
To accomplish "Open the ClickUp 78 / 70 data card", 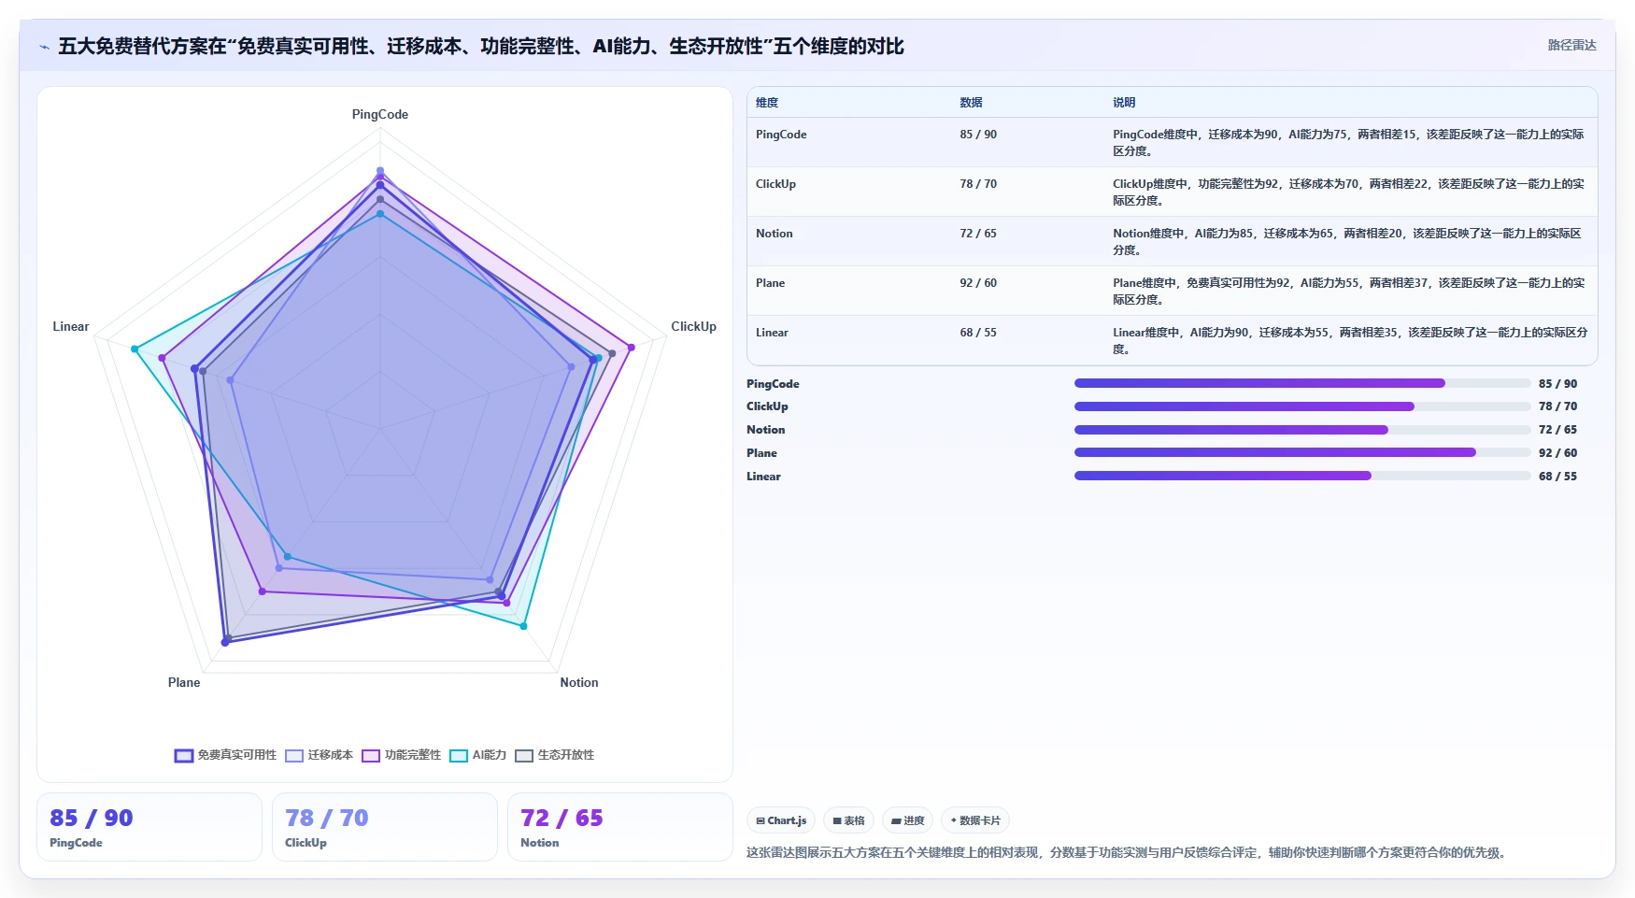I will tap(385, 827).
